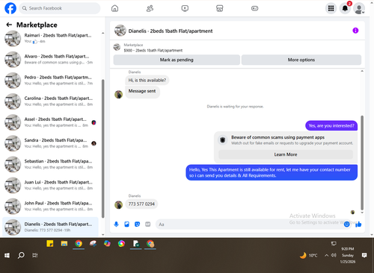Open the Alvaro conversation
Viewport: 374px width, 273px height.
point(51,60)
